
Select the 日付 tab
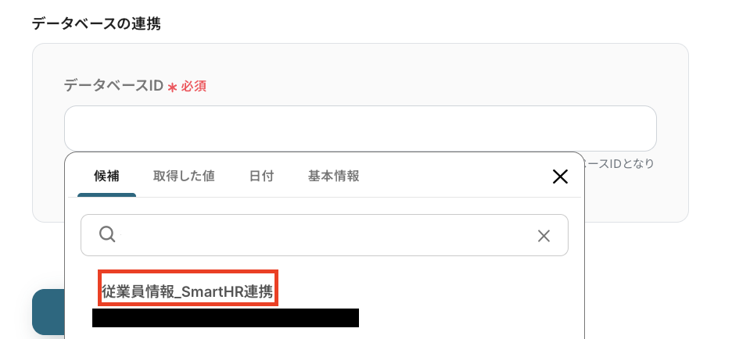tap(261, 177)
